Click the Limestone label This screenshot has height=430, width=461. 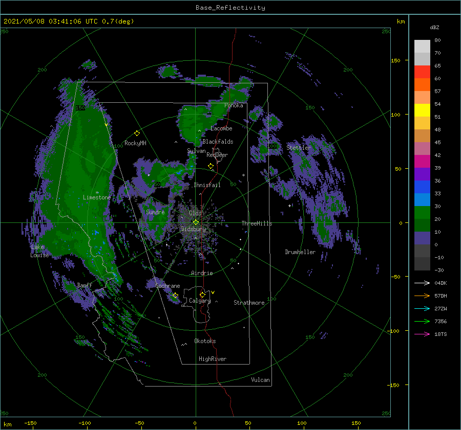pyautogui.click(x=97, y=197)
